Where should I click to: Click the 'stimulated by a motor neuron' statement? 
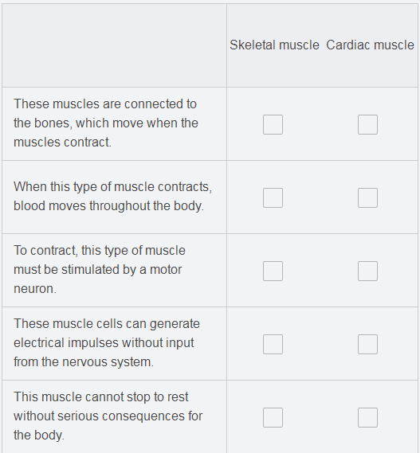point(100,270)
